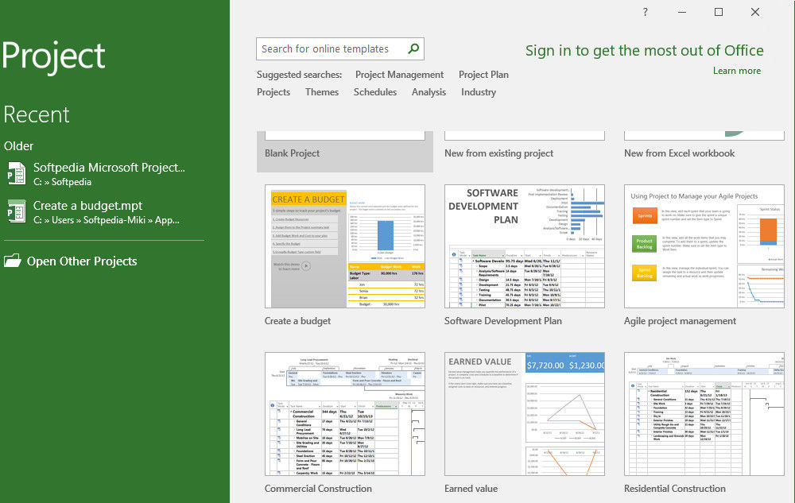Screen dimensions: 795x503
Task: Search suggested term Project Management
Action: (399, 75)
